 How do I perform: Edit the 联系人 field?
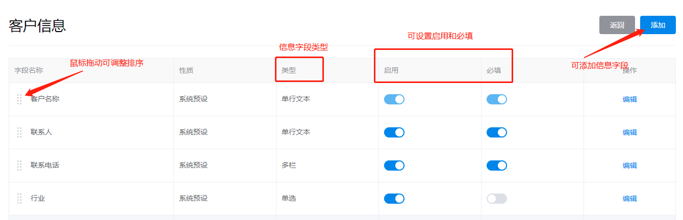(629, 132)
